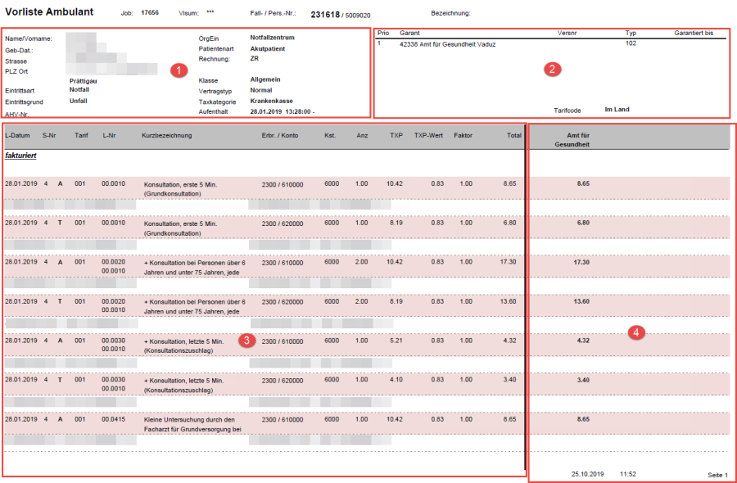
Task: Click the Job number 17656
Action: pyautogui.click(x=150, y=14)
